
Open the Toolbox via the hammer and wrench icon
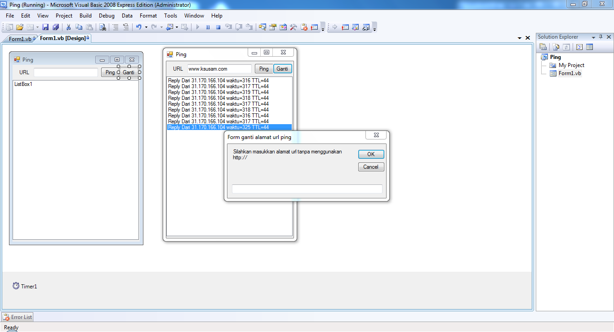pyautogui.click(x=294, y=27)
